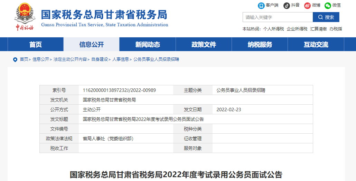356x181 pixels.
Task: Click the 主题分类 label cell
Action: 193,90
